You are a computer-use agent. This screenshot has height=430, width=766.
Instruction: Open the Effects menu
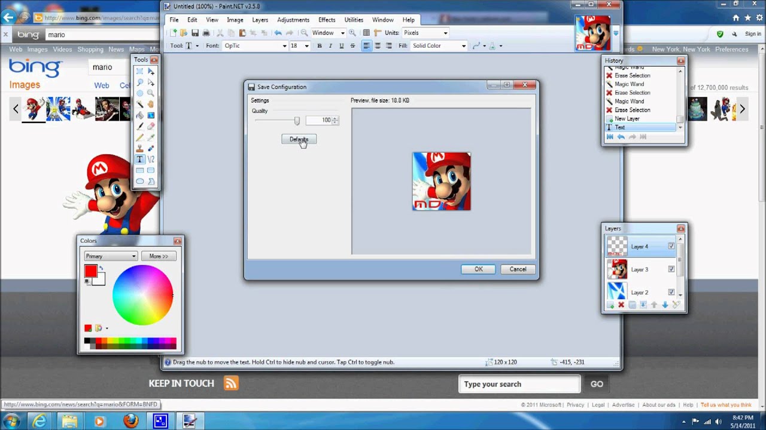326,20
